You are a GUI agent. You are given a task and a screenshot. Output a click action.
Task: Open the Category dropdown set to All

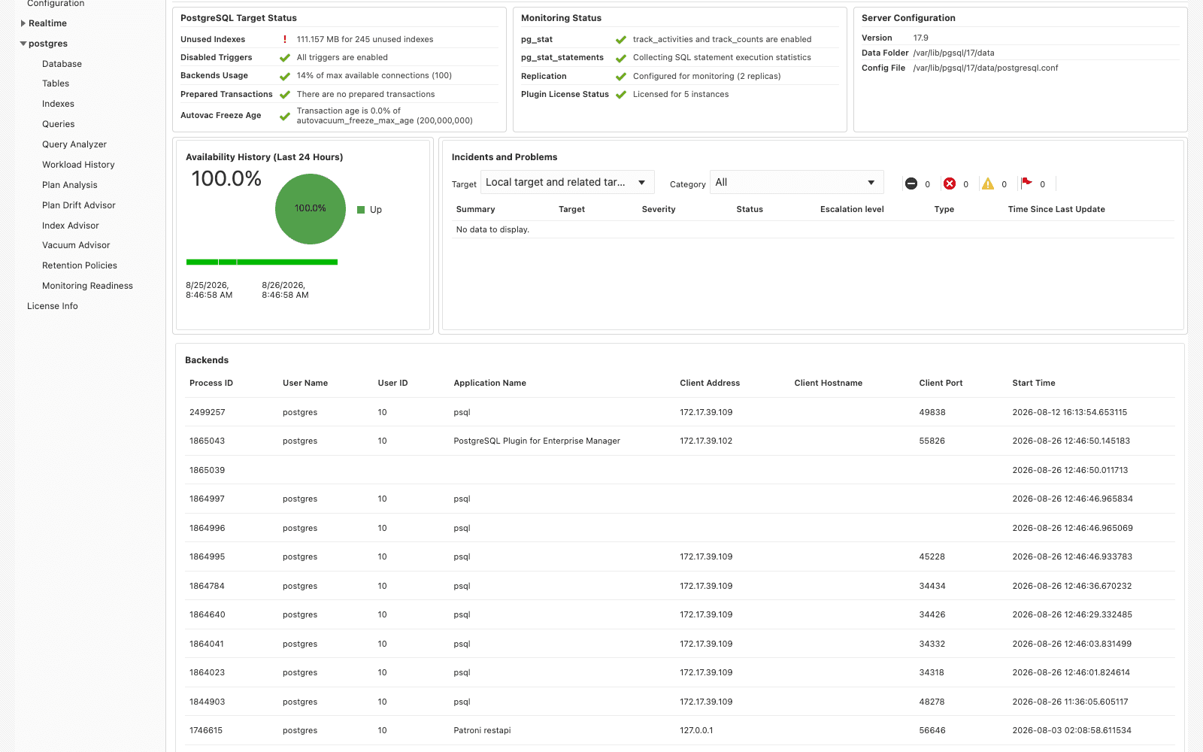coord(797,182)
